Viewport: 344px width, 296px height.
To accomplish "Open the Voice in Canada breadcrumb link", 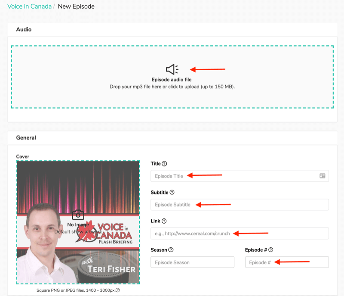I will (29, 6).
